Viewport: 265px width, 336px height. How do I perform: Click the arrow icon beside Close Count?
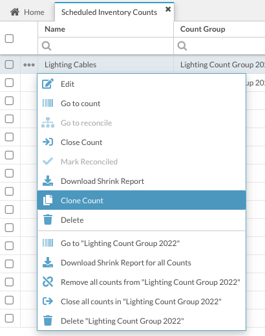coord(48,142)
